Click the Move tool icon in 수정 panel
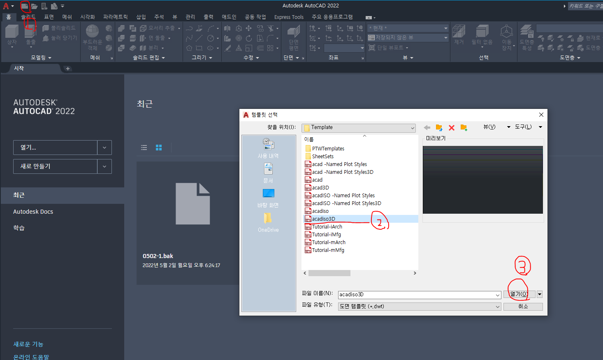This screenshot has height=360, width=603. (x=248, y=28)
